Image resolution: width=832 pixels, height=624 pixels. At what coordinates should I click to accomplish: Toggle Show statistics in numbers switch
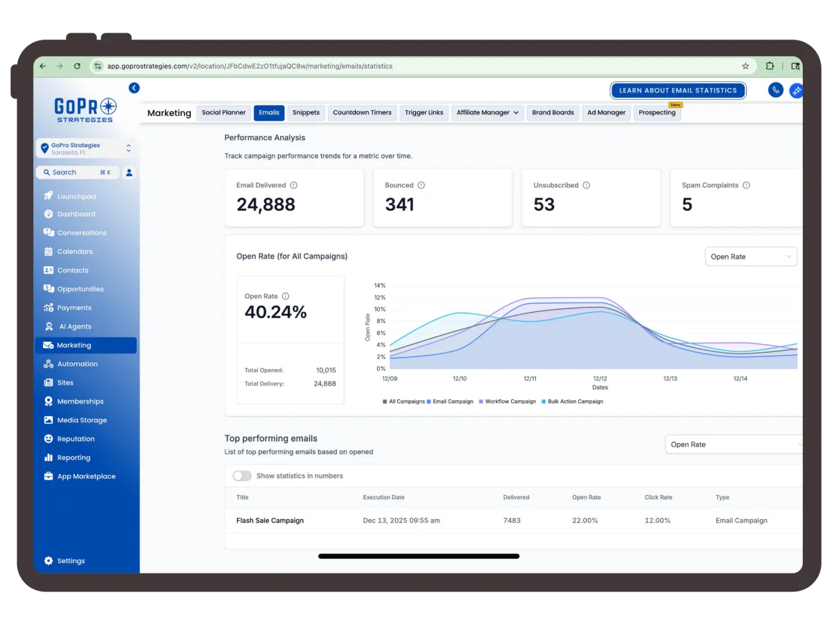point(242,476)
